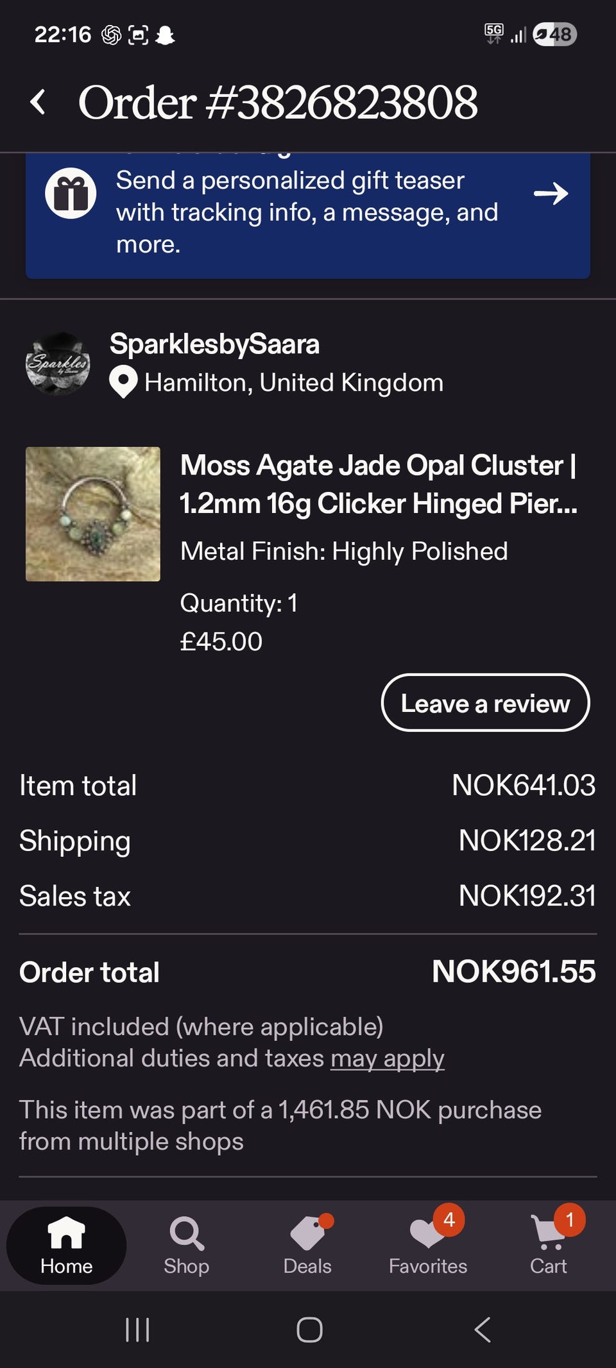Open the Moss Agate Jade Opal listing title
616x1368 pixels.
click(379, 484)
